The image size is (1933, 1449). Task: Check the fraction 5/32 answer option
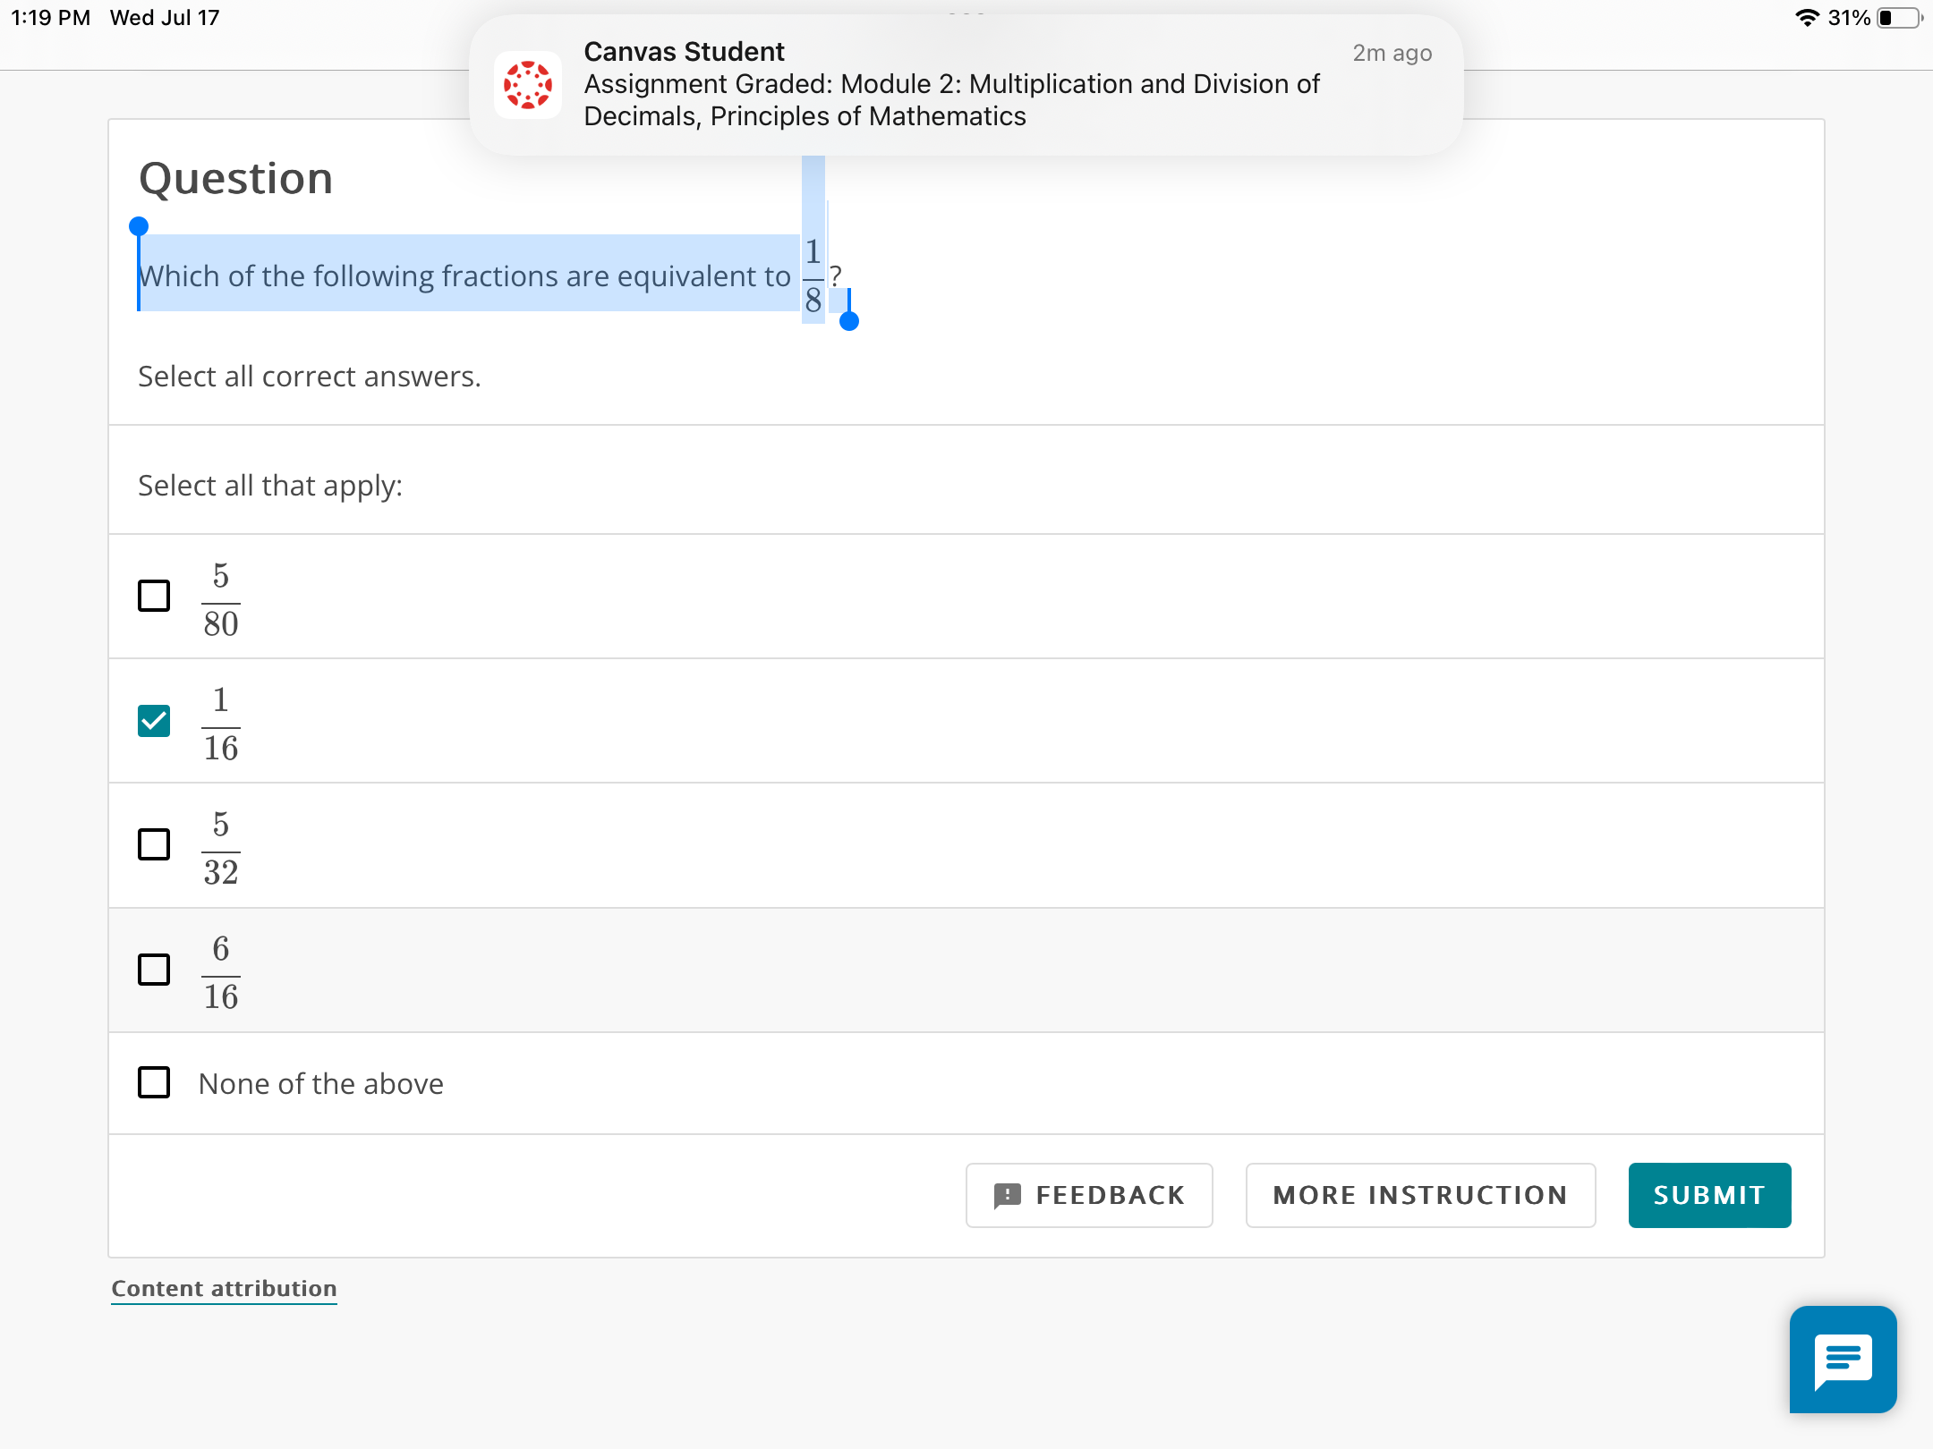coord(153,845)
